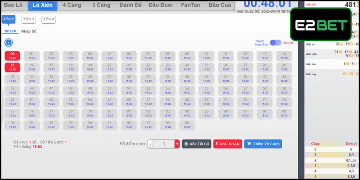Select the Nhanh entry mode
Viewport: 360px width, 180px height.
(10, 31)
